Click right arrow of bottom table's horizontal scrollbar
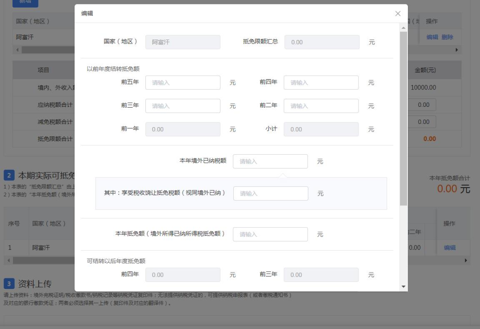The height and width of the screenshot is (329, 480). coord(466,260)
